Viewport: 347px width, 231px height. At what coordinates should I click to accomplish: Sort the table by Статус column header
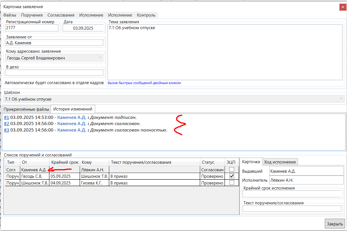click(208, 162)
